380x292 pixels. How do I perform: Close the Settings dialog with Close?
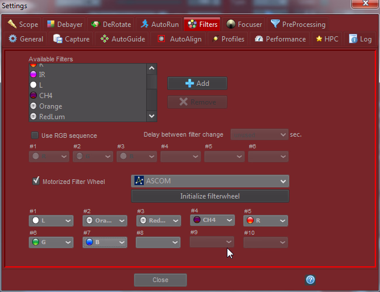160,280
